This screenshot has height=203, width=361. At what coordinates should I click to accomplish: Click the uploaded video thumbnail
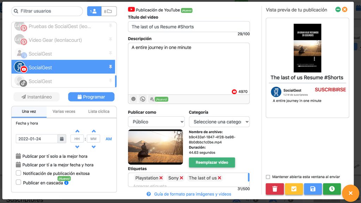155,147
